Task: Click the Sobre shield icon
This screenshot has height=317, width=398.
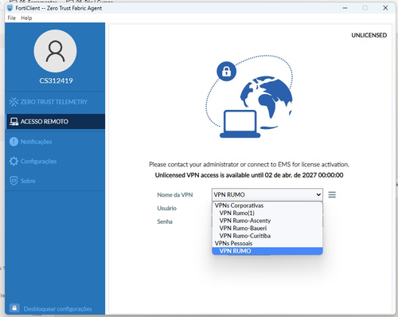Action: coord(14,181)
